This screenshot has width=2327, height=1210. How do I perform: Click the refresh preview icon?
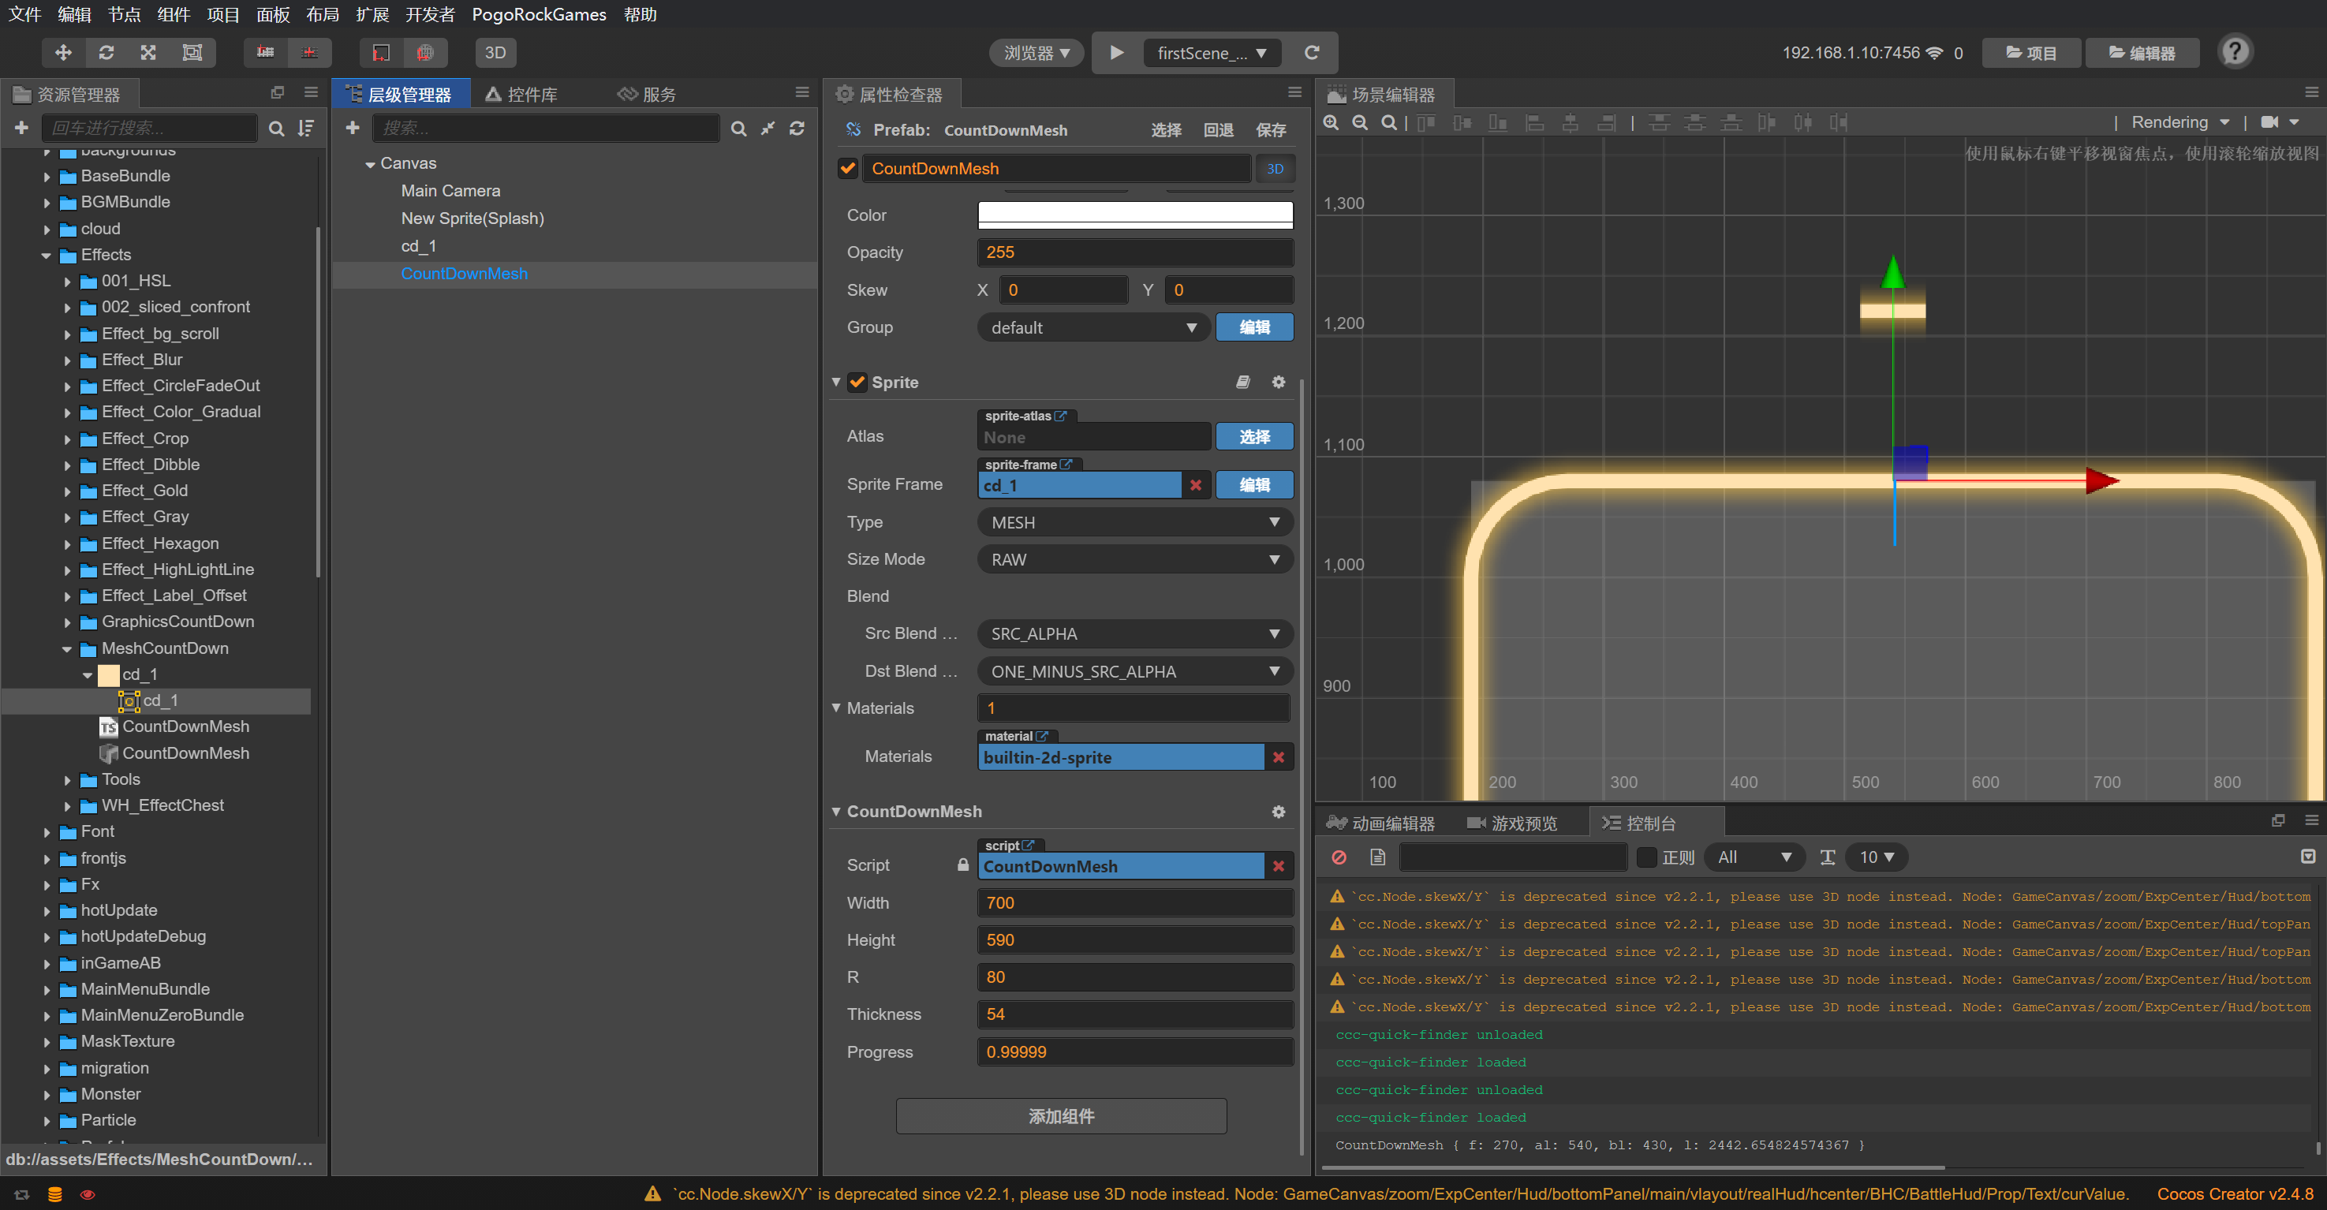pyautogui.click(x=1312, y=52)
